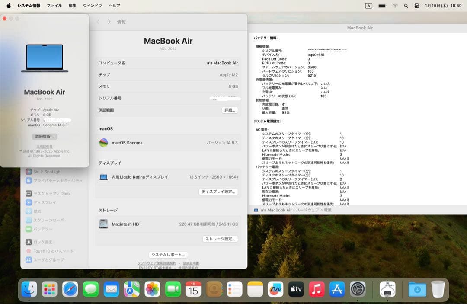
Task: Click the Wi-Fi icon in the menu bar
Action: pos(395,6)
